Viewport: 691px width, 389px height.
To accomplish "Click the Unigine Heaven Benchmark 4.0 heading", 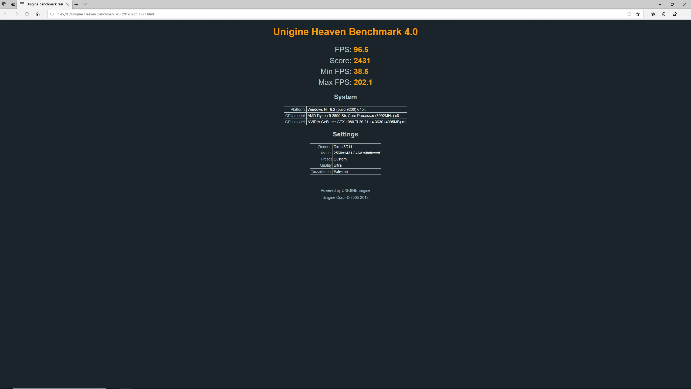I will [x=345, y=32].
